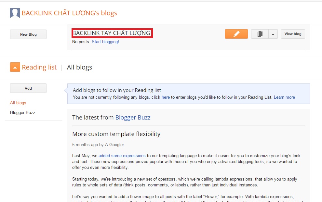Open BACKLINK TAY CHẤT LƯỢNG blog title

tap(112, 33)
